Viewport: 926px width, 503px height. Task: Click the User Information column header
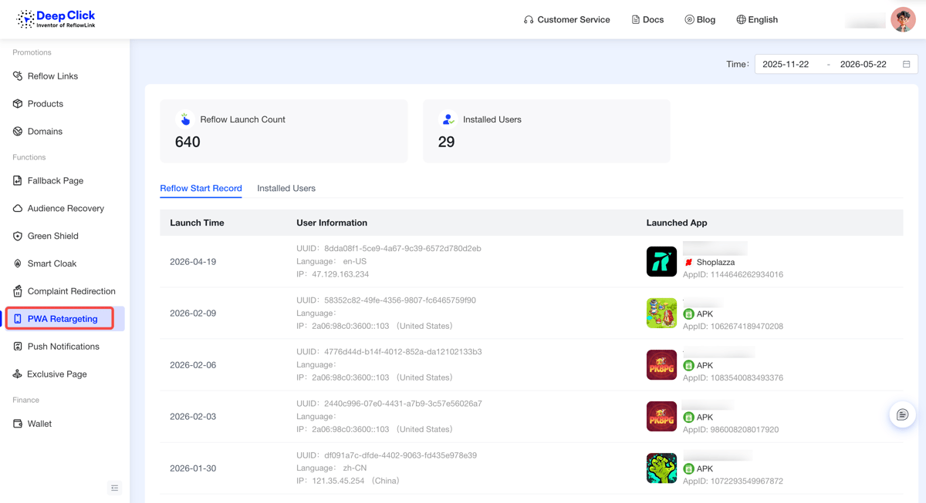coord(332,223)
